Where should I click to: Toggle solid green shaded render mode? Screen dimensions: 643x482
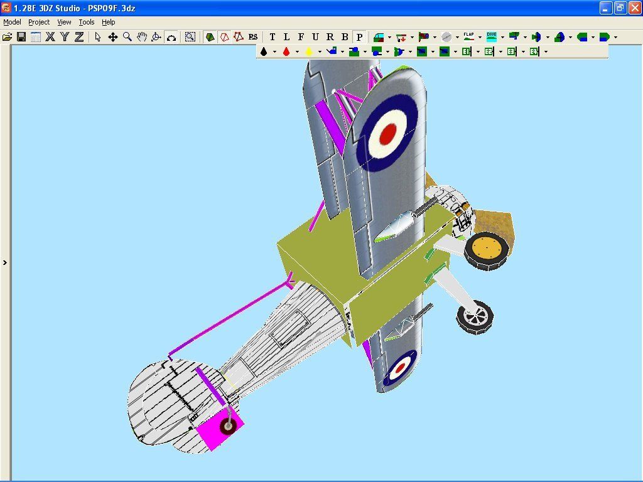click(210, 37)
